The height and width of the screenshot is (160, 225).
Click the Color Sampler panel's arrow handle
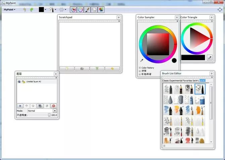(177, 21)
